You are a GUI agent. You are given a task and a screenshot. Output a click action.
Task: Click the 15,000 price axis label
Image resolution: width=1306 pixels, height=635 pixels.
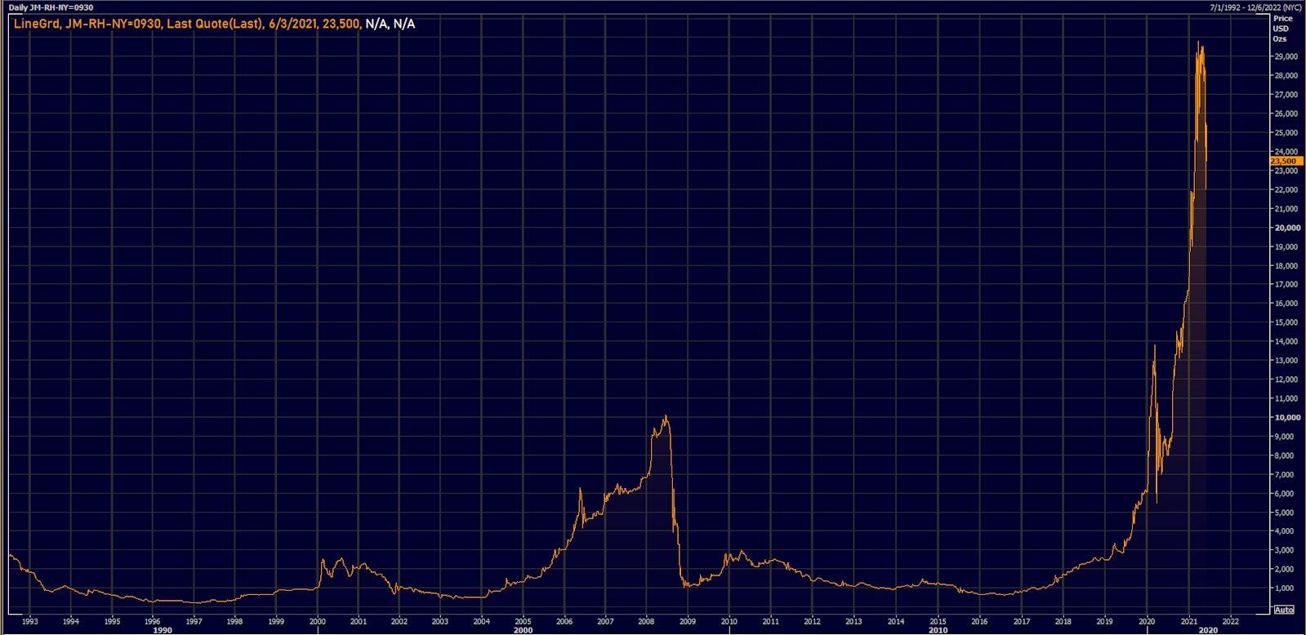coord(1286,322)
